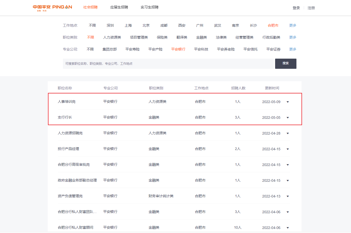The height and width of the screenshot is (233, 351).
Task: Filter job category by 翻译类
Action: [182, 37]
